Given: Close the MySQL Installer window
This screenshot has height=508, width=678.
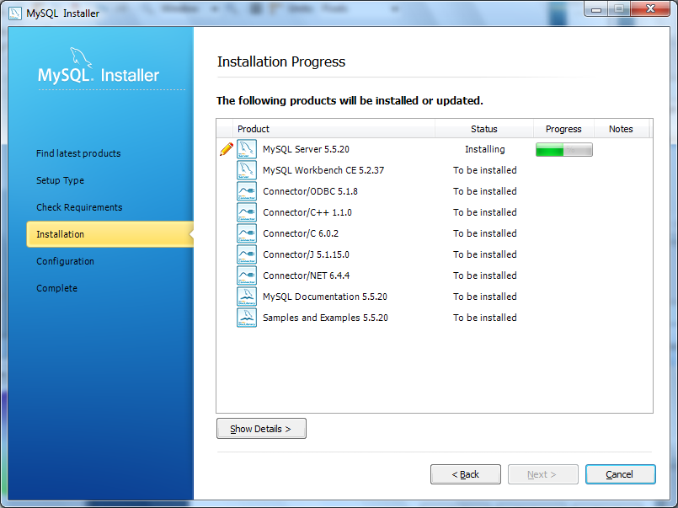Looking at the screenshot, I should click(650, 9).
